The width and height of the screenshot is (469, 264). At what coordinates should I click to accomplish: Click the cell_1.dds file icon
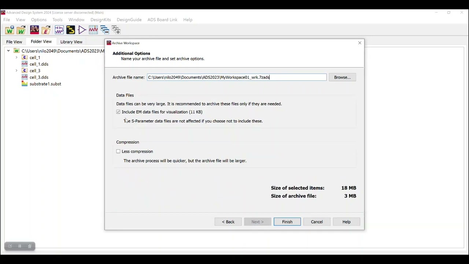click(x=25, y=64)
